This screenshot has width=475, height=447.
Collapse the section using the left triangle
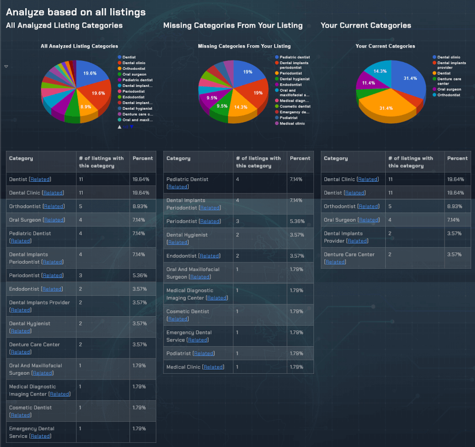pyautogui.click(x=6, y=67)
